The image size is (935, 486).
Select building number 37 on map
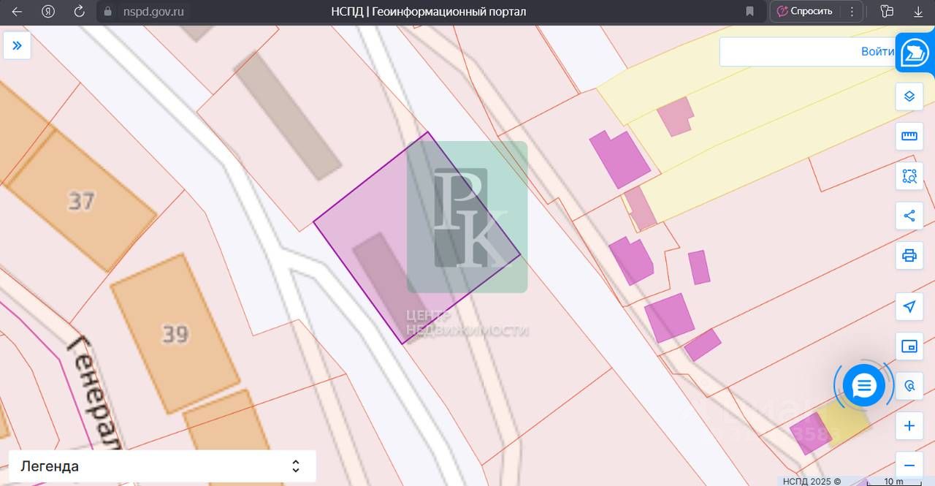(x=80, y=200)
